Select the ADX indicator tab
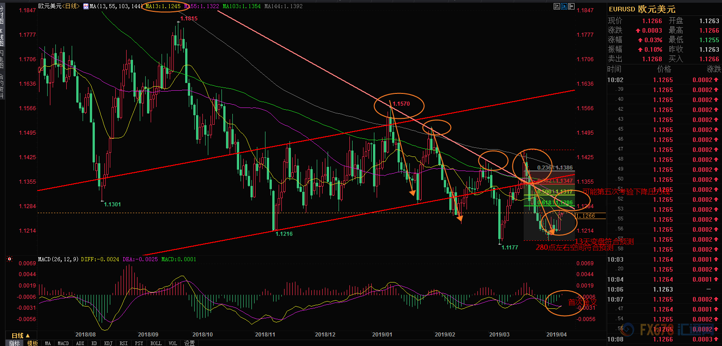The width and height of the screenshot is (722, 346). 80,343
